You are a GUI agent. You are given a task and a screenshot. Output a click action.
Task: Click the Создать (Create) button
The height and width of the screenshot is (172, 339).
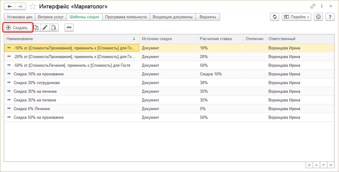17,28
